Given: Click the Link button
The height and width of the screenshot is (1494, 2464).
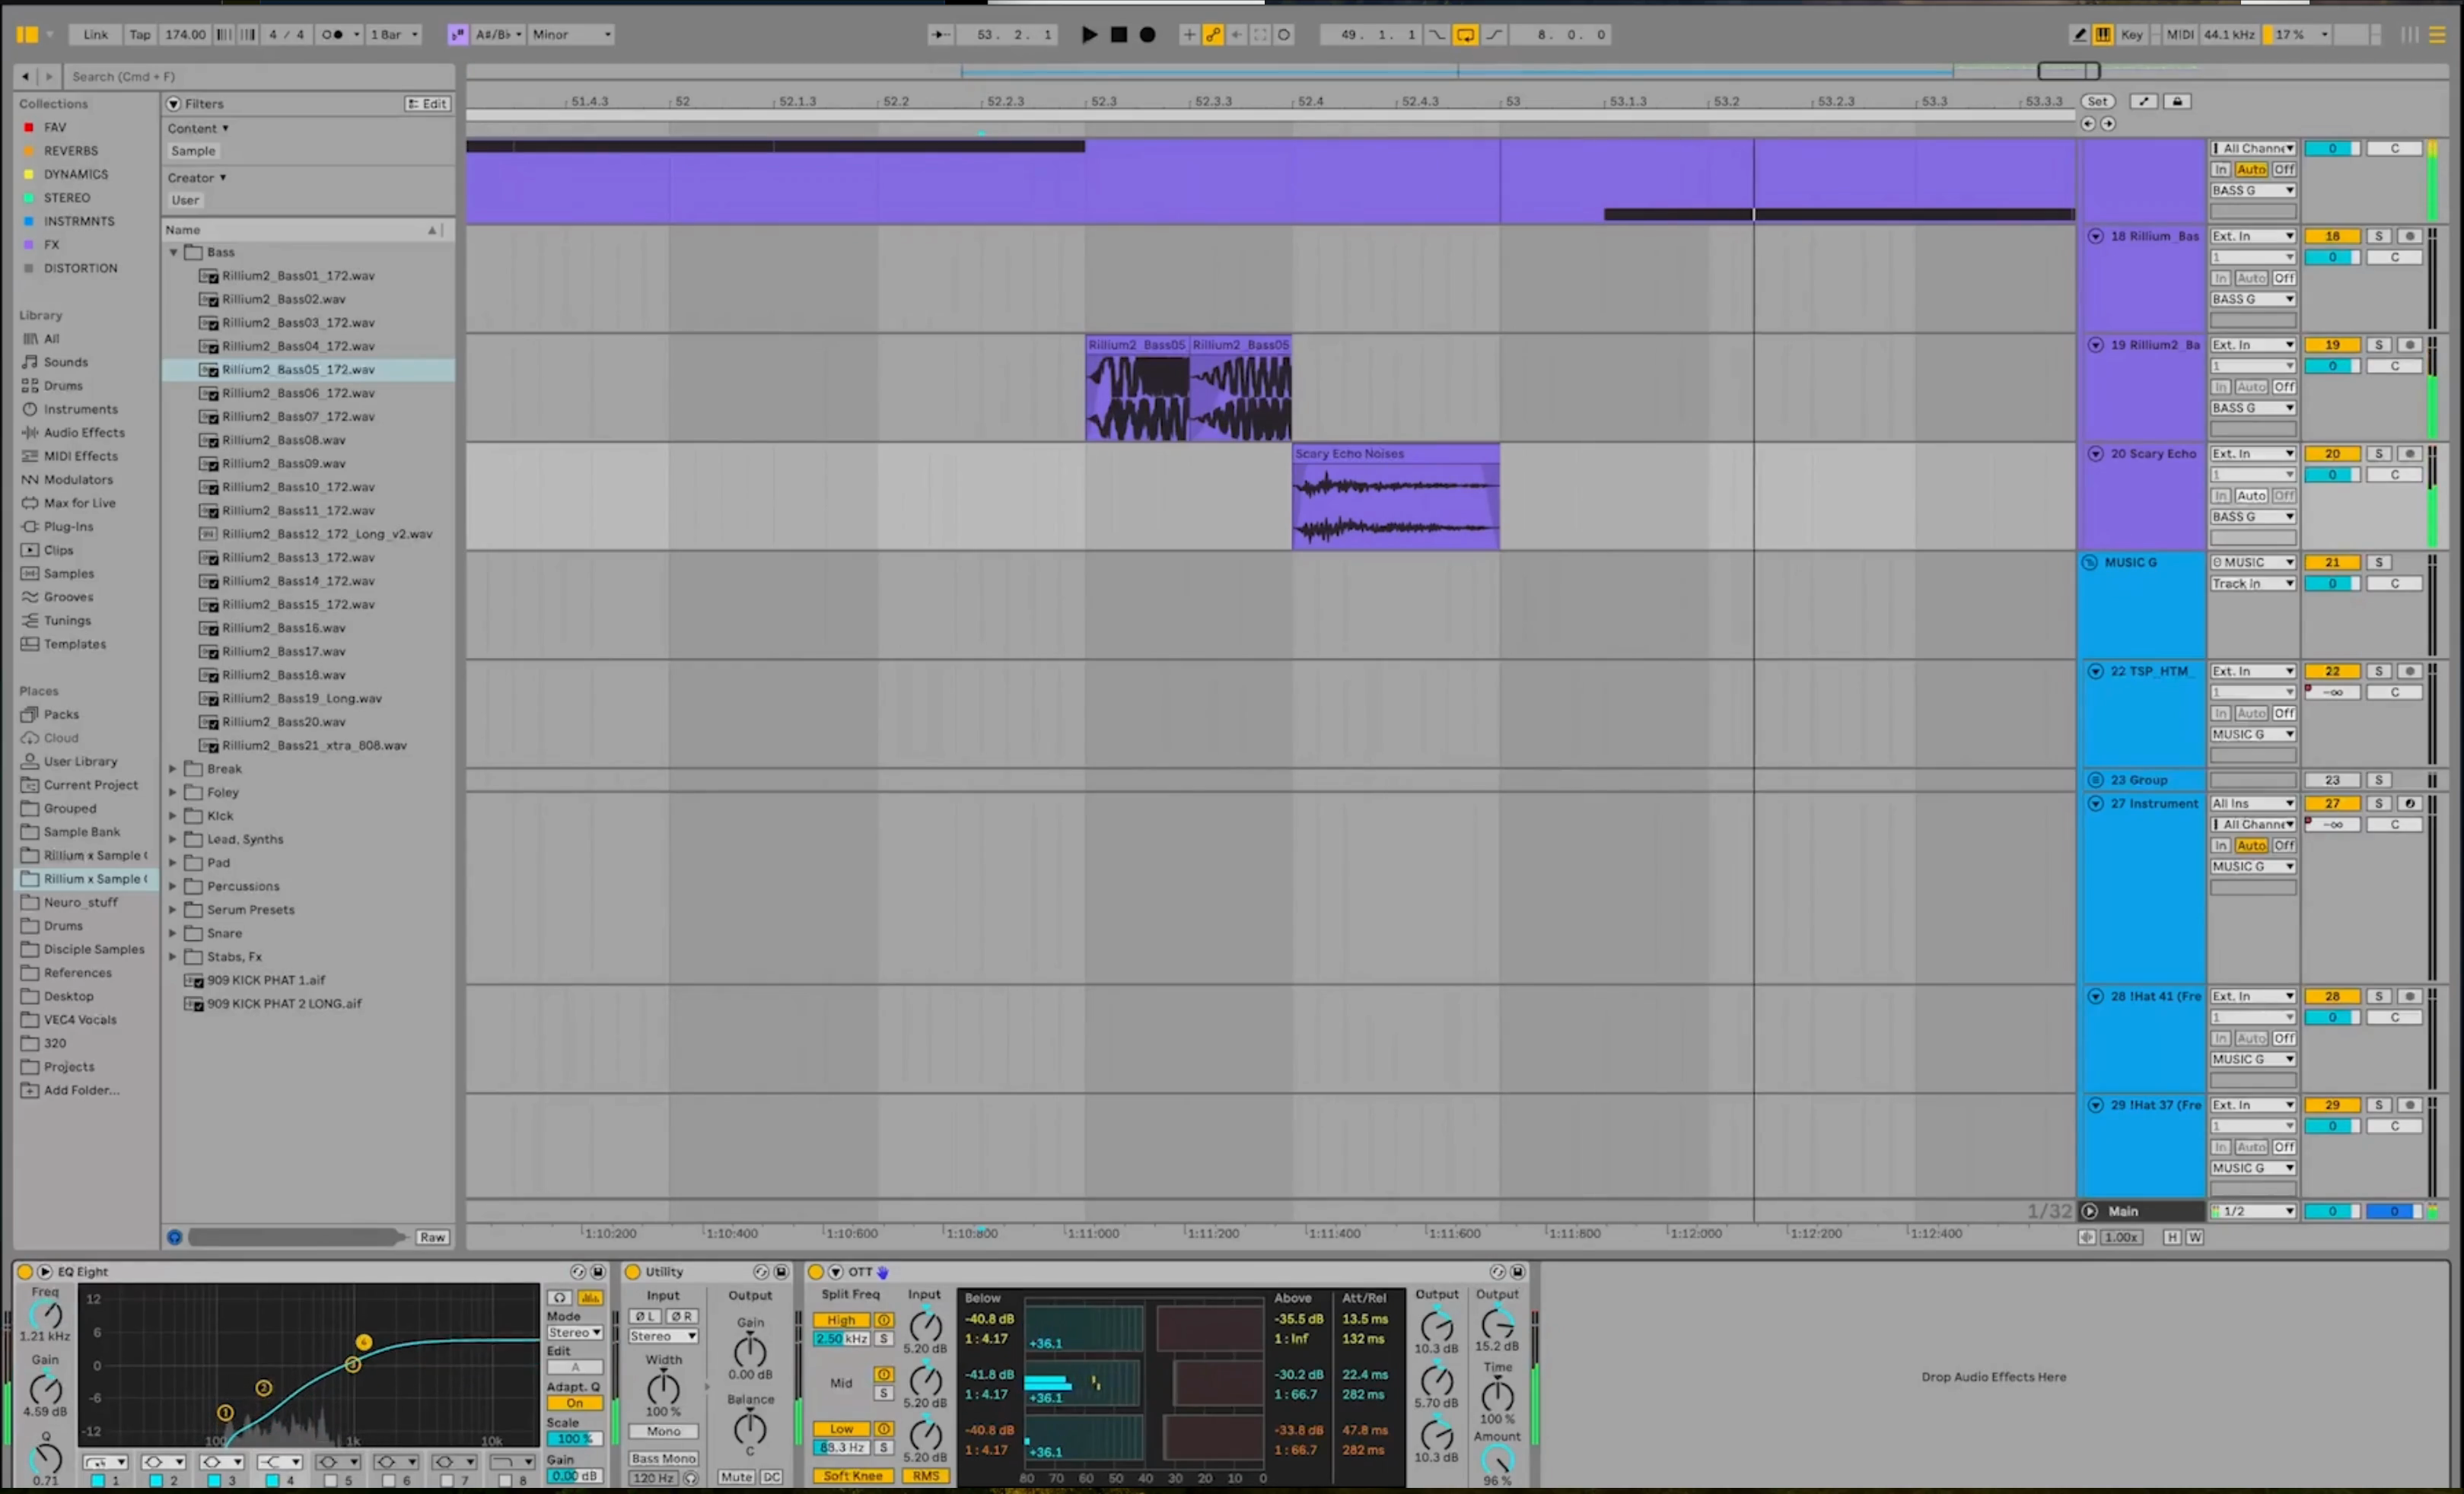Looking at the screenshot, I should (95, 34).
